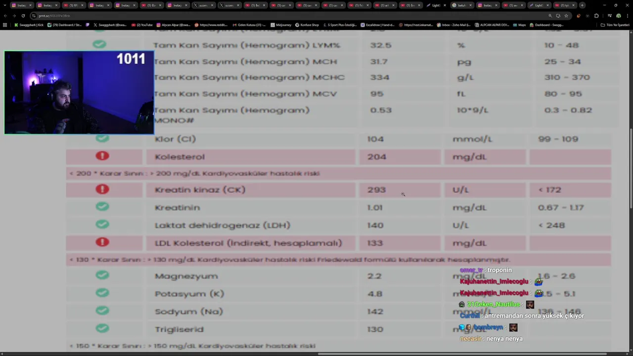Select the Kreatin kinaz (CK) value 293

376,190
